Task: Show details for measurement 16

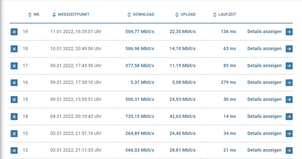Action: pos(264,82)
